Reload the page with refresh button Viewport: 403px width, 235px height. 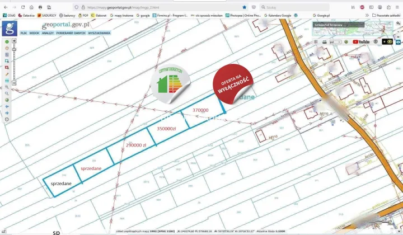(x=23, y=7)
